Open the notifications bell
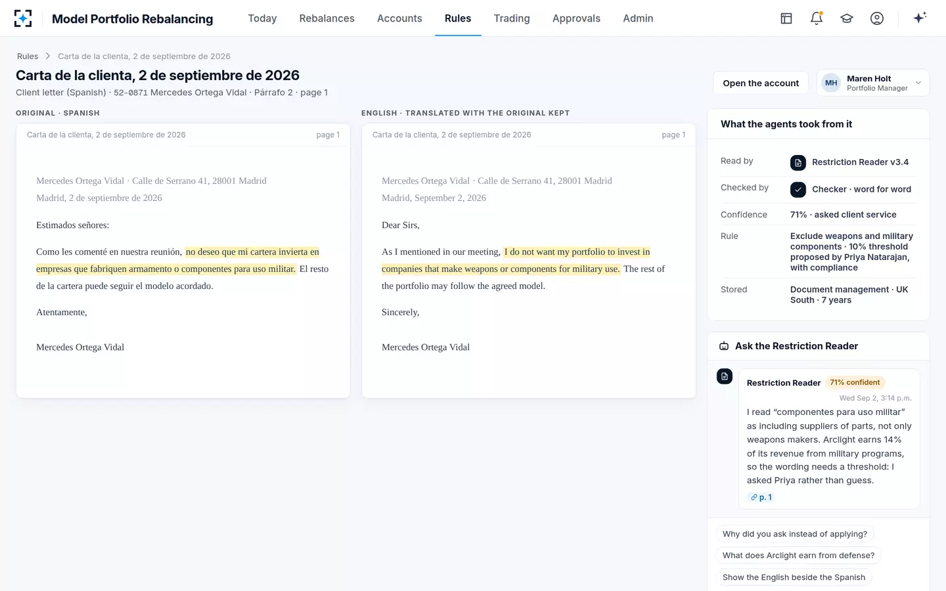This screenshot has width=946, height=591. (x=817, y=18)
